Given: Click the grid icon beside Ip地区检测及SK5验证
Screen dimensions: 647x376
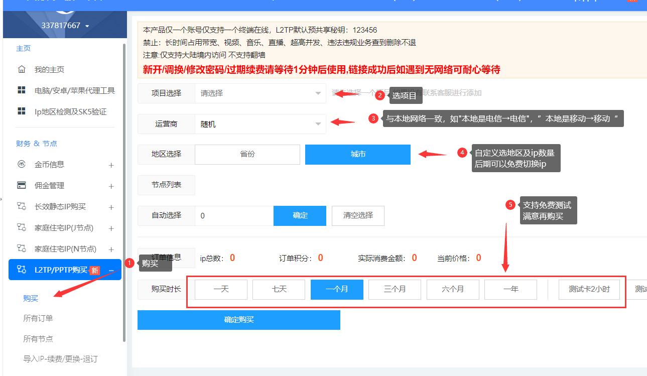Looking at the screenshot, I should click(x=22, y=111).
